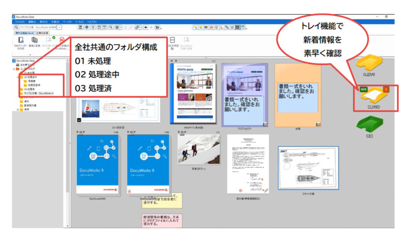407x241 pixels.
Task: Collapse the ユーザーフォルダ tree expander
Action: click(x=14, y=69)
